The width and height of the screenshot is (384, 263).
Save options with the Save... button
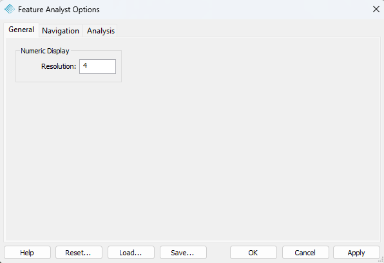183,253
